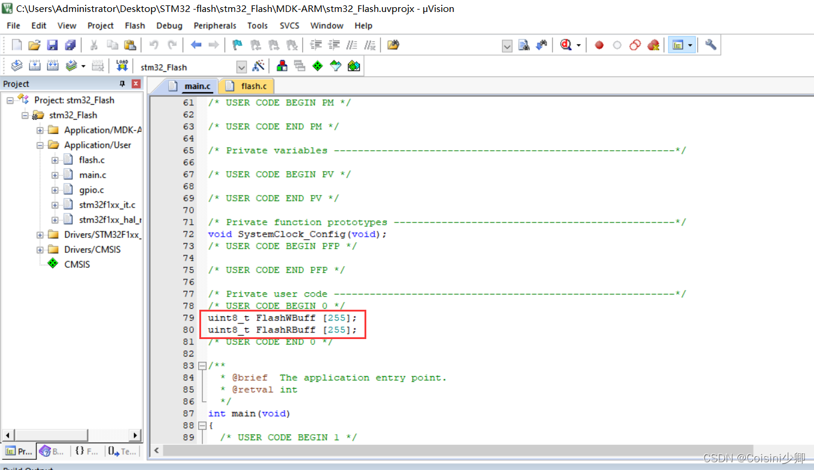Open the Flash menu
The image size is (814, 470).
pos(135,26)
